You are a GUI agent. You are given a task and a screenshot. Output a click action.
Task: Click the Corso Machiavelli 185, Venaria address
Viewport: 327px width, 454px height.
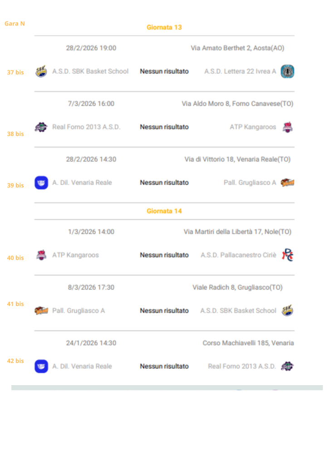tap(248, 343)
